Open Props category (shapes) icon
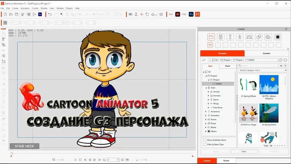Viewport: 291px width, 164px height. (x=259, y=37)
